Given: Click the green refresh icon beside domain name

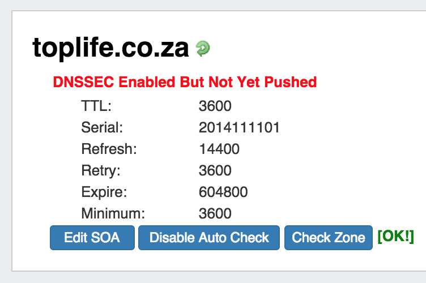Looking at the screenshot, I should (203, 49).
